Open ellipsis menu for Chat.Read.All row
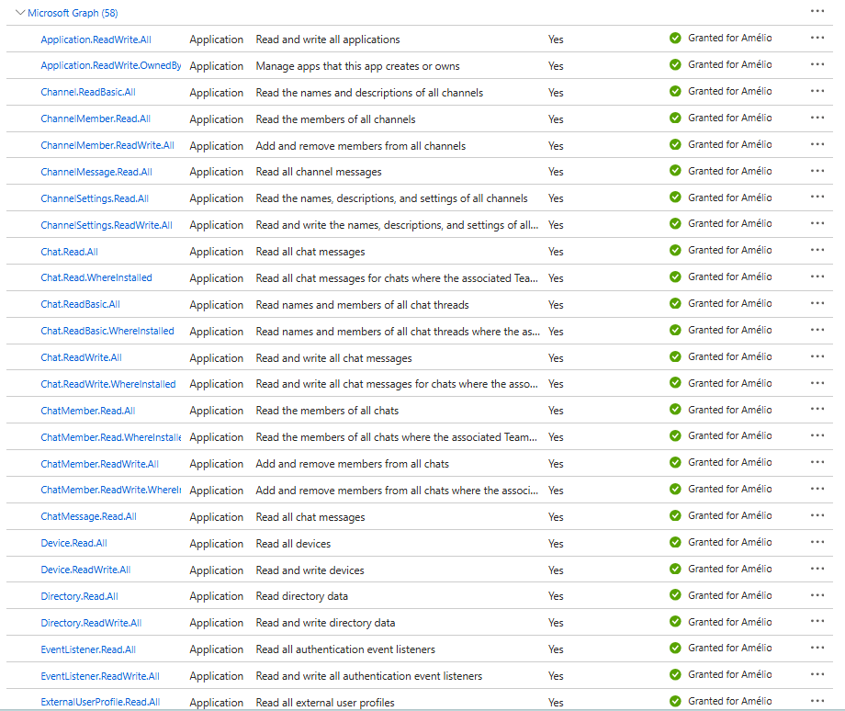This screenshot has width=845, height=711. pos(817,250)
